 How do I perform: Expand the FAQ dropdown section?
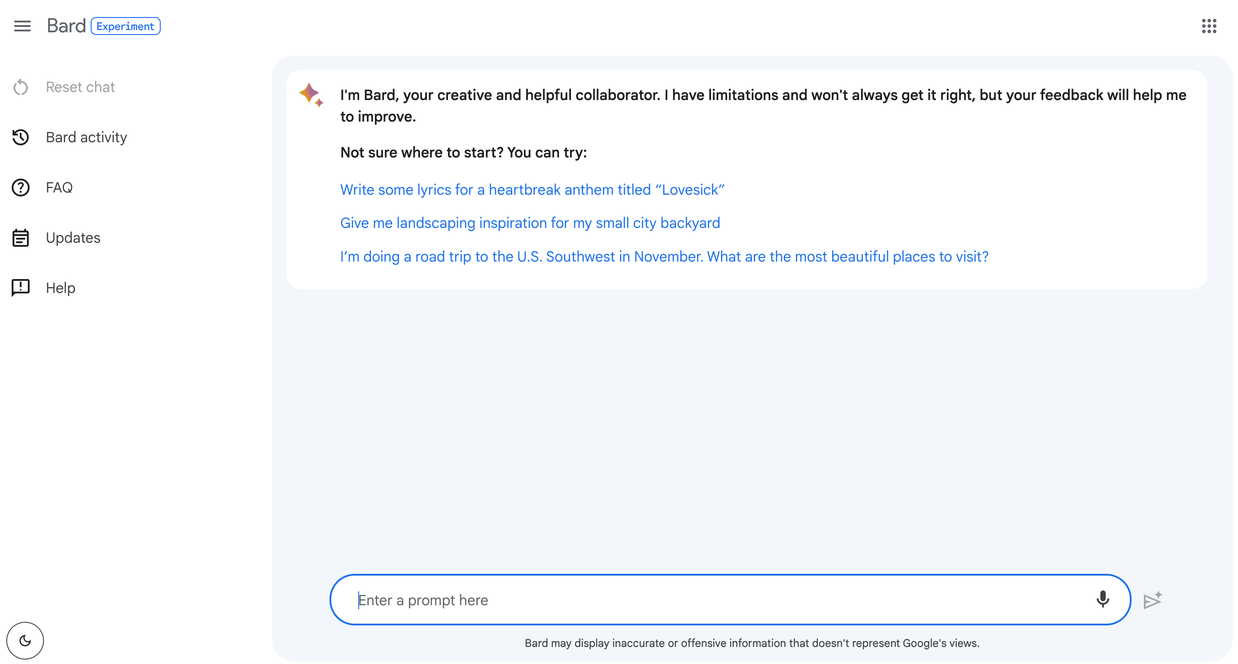tap(59, 188)
